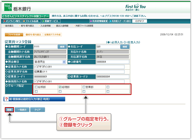
Task: Open the 預金種目 dropdown showing 普通預金
Action: [50, 62]
